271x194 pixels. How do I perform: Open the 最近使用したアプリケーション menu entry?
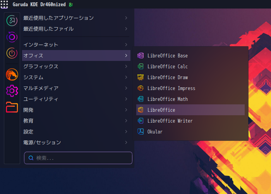click(x=76, y=18)
